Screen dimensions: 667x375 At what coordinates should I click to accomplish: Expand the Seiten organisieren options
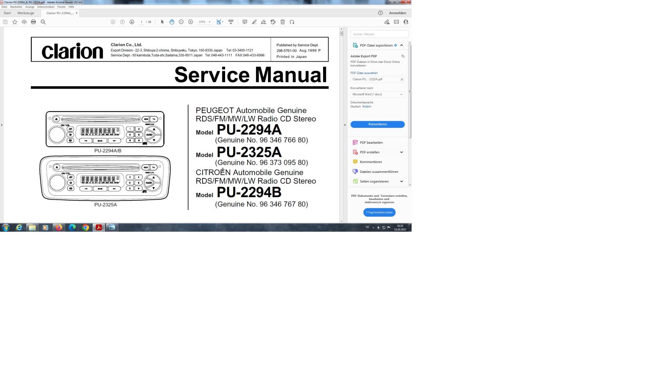401,182
